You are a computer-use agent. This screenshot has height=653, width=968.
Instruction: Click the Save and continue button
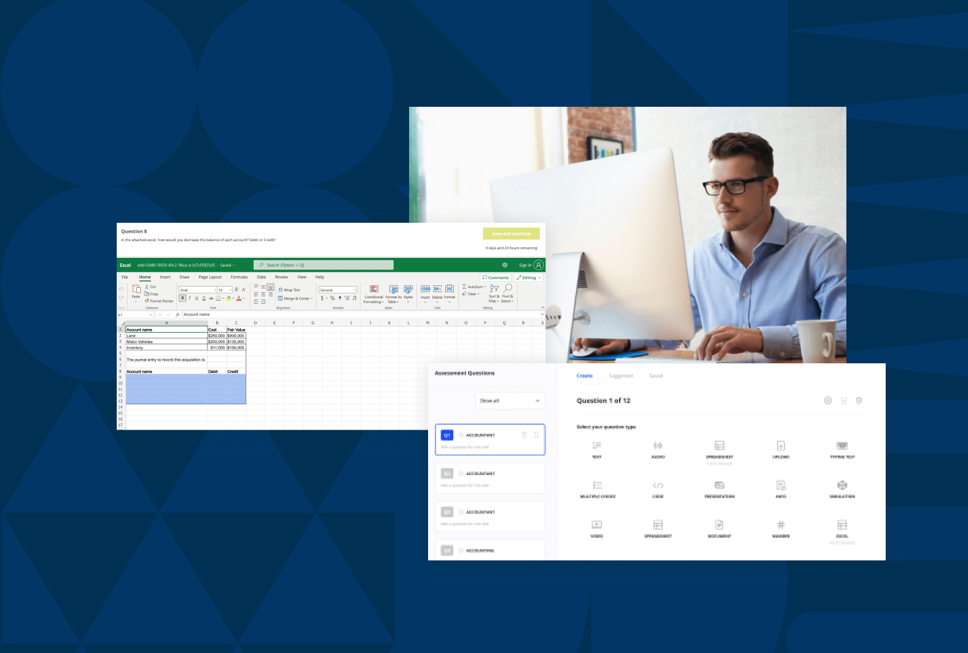coord(511,234)
